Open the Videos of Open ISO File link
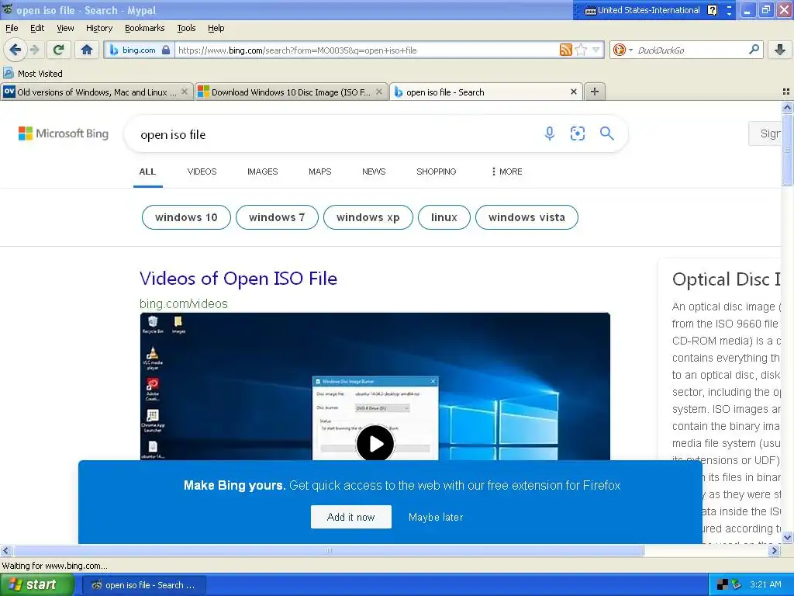The height and width of the screenshot is (596, 794). (x=238, y=279)
